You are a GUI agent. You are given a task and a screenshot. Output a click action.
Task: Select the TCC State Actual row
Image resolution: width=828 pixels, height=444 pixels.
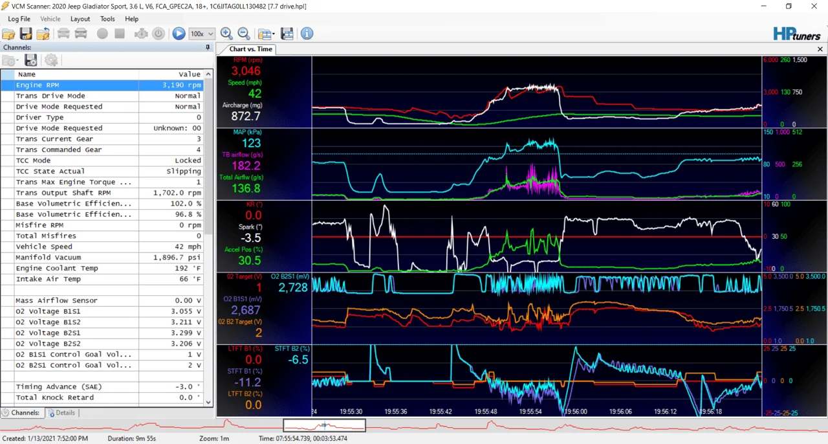[x=102, y=172]
